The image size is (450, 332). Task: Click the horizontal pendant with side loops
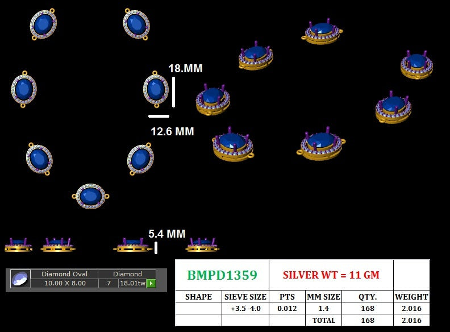[x=90, y=196]
